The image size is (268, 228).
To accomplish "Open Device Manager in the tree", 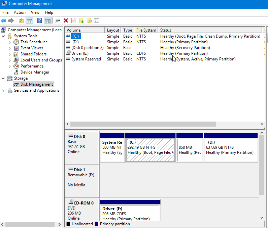I will coord(35,72).
